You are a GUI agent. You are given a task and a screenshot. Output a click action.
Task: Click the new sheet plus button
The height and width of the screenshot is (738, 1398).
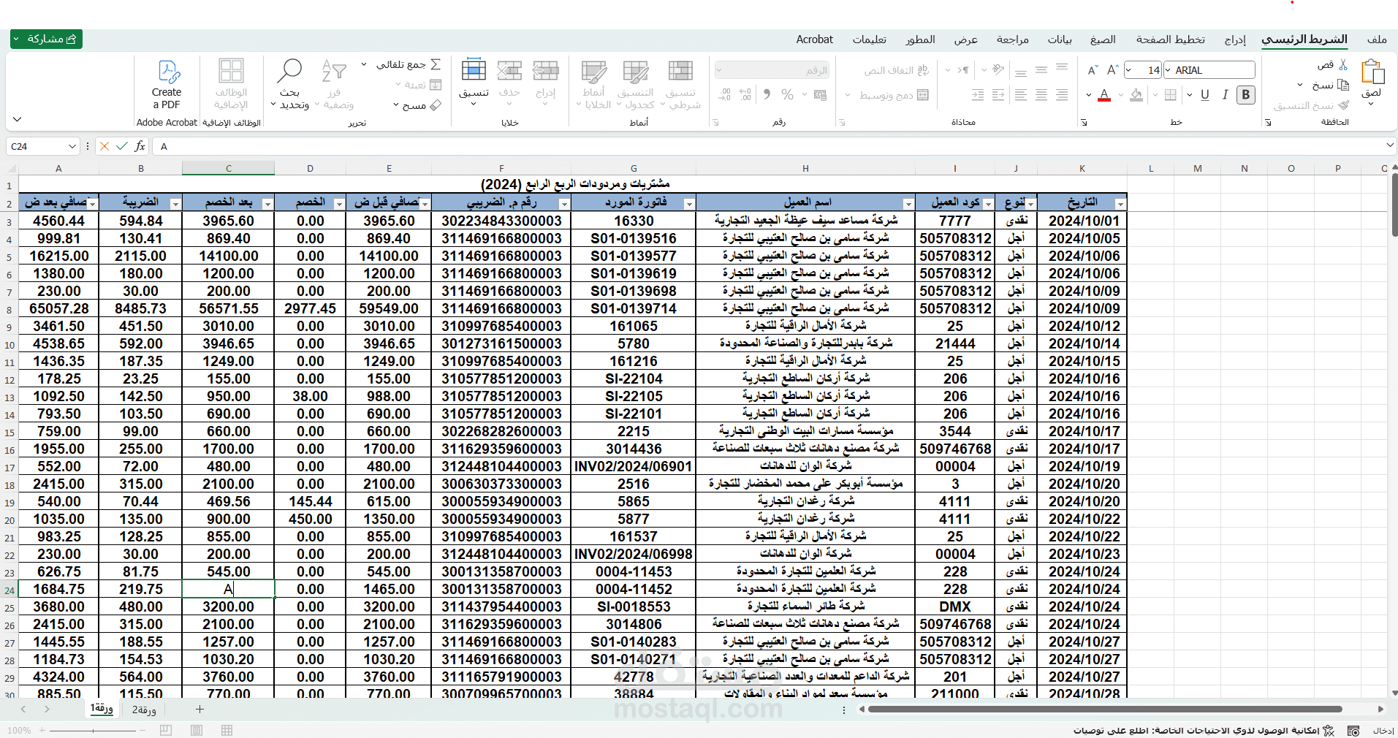pos(200,709)
